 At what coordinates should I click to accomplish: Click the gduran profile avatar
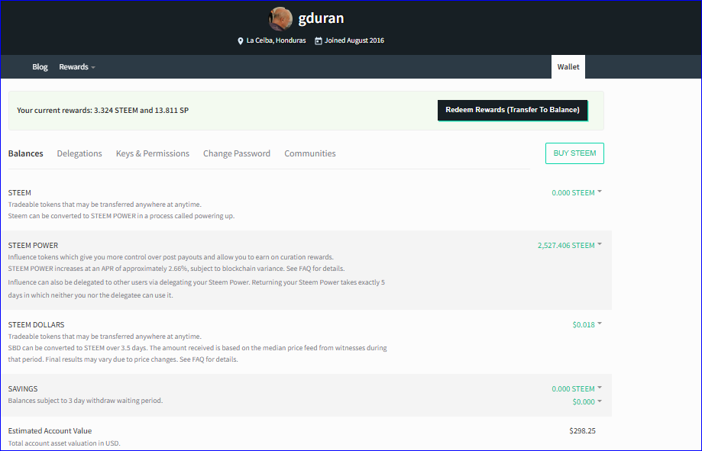coord(280,19)
